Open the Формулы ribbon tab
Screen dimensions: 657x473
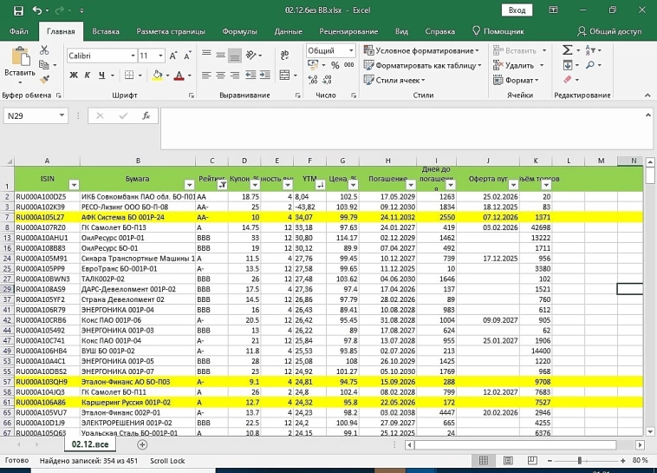239,31
